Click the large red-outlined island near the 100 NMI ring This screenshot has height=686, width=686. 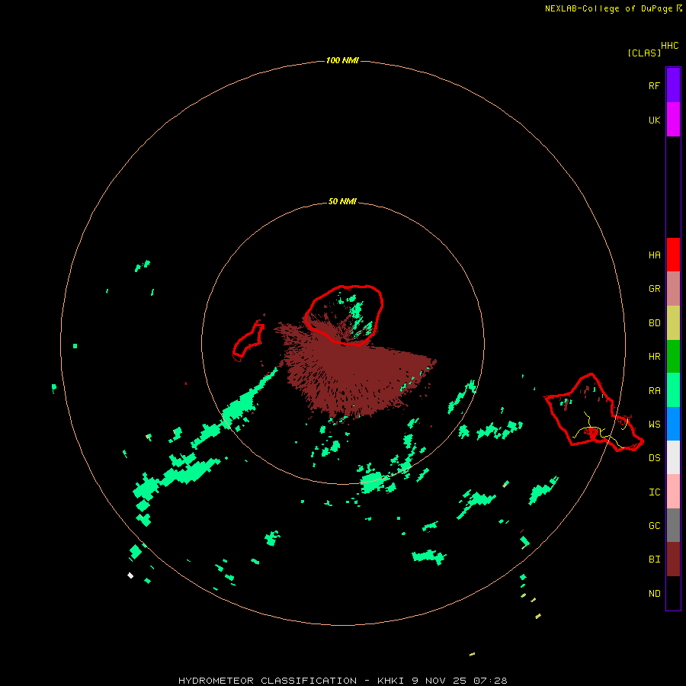point(594,412)
